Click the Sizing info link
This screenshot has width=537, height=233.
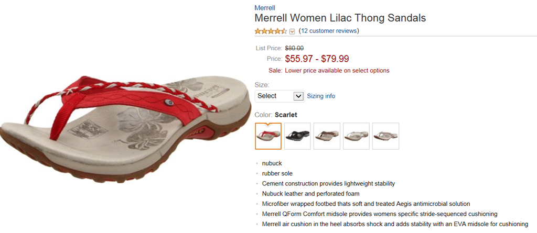click(321, 96)
